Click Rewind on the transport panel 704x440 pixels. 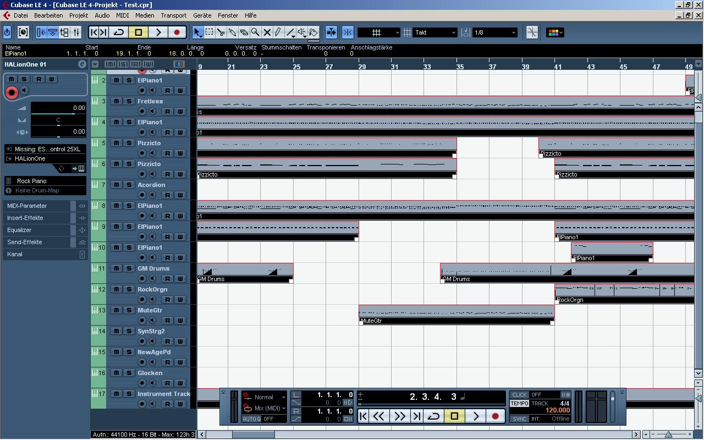point(379,416)
